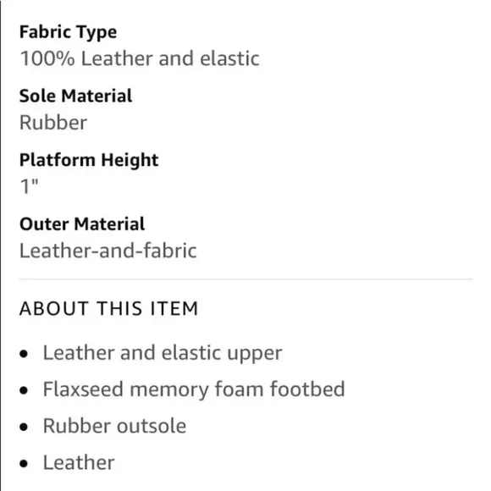Click the Platform Height label

(x=89, y=160)
